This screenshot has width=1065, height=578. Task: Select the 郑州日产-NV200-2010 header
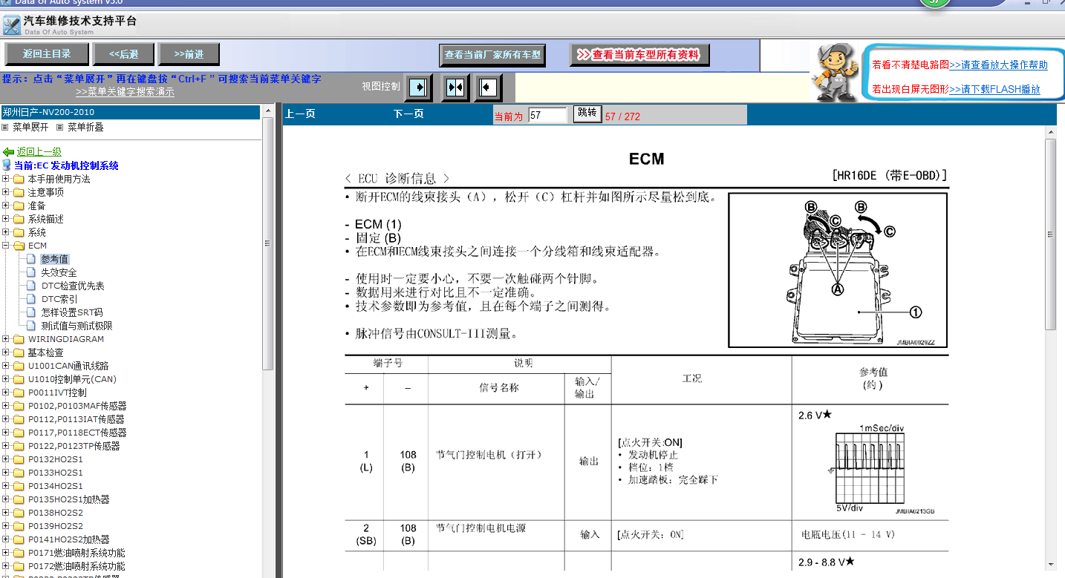pos(130,112)
